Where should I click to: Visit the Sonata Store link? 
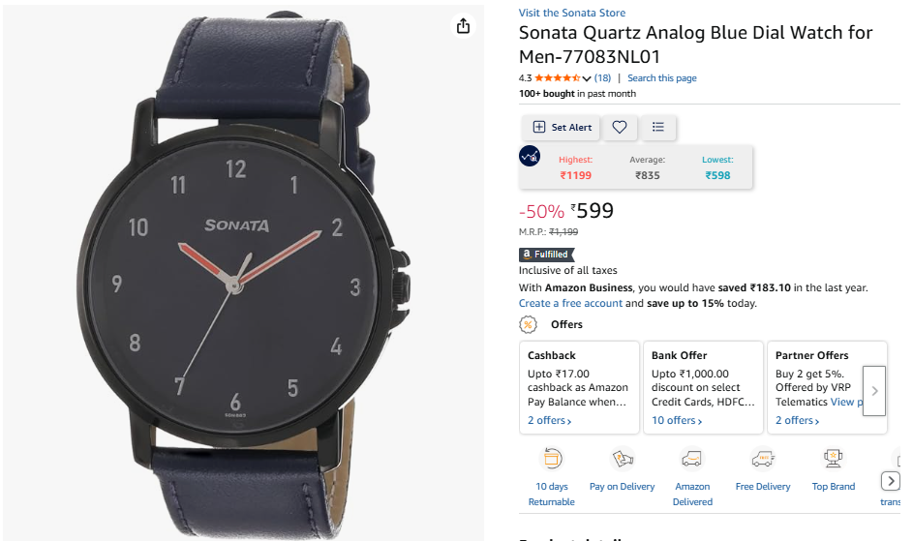pos(572,13)
